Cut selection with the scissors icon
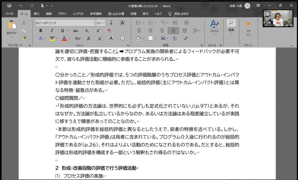 click(24, 23)
